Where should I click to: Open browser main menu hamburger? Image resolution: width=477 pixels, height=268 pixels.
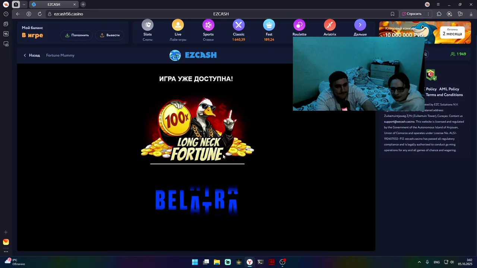(x=438, y=4)
